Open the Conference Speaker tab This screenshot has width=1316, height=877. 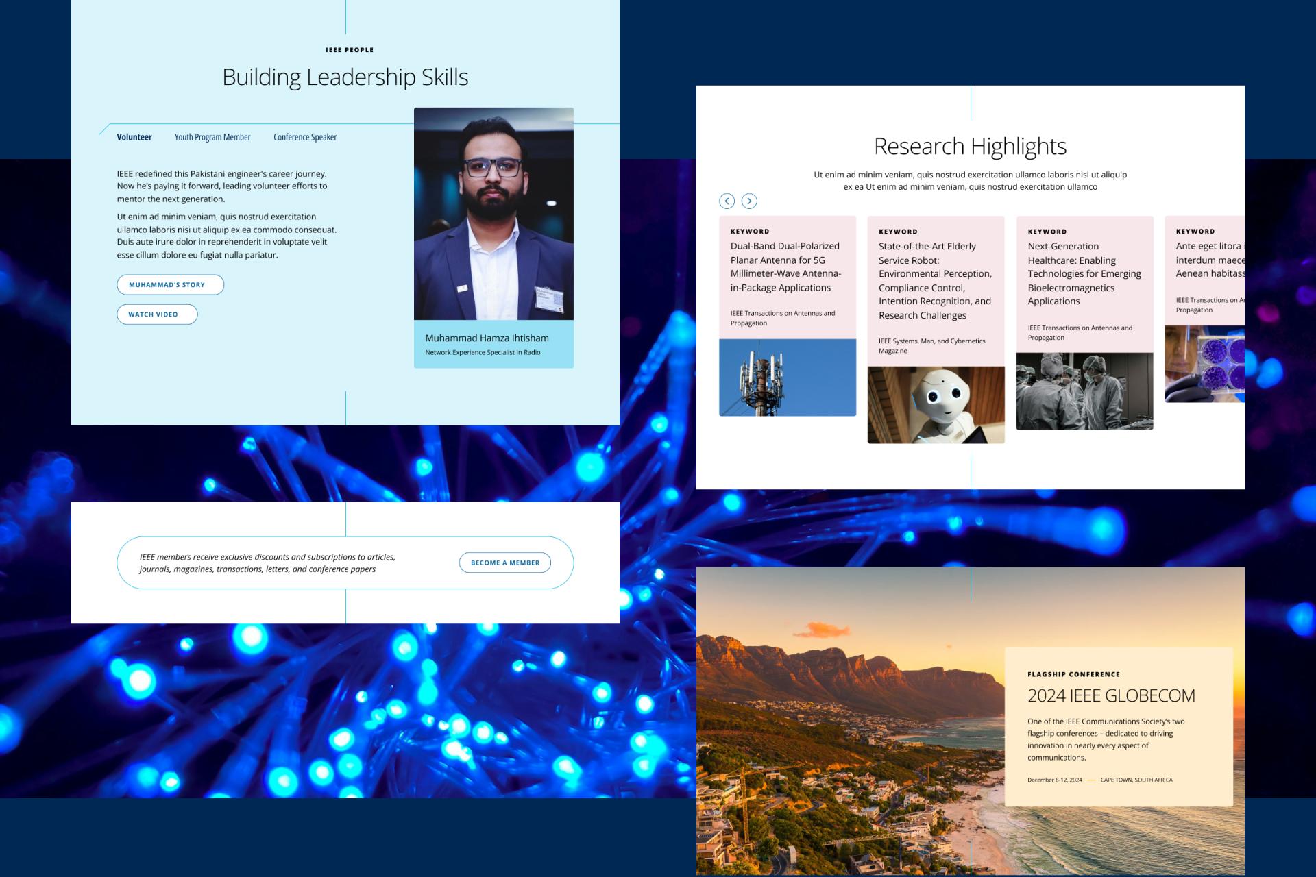[305, 137]
